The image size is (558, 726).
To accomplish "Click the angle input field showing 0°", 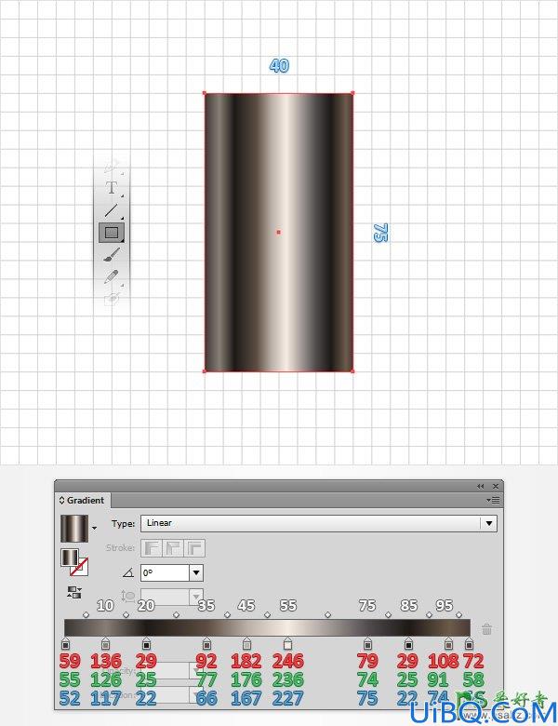I will [166, 573].
